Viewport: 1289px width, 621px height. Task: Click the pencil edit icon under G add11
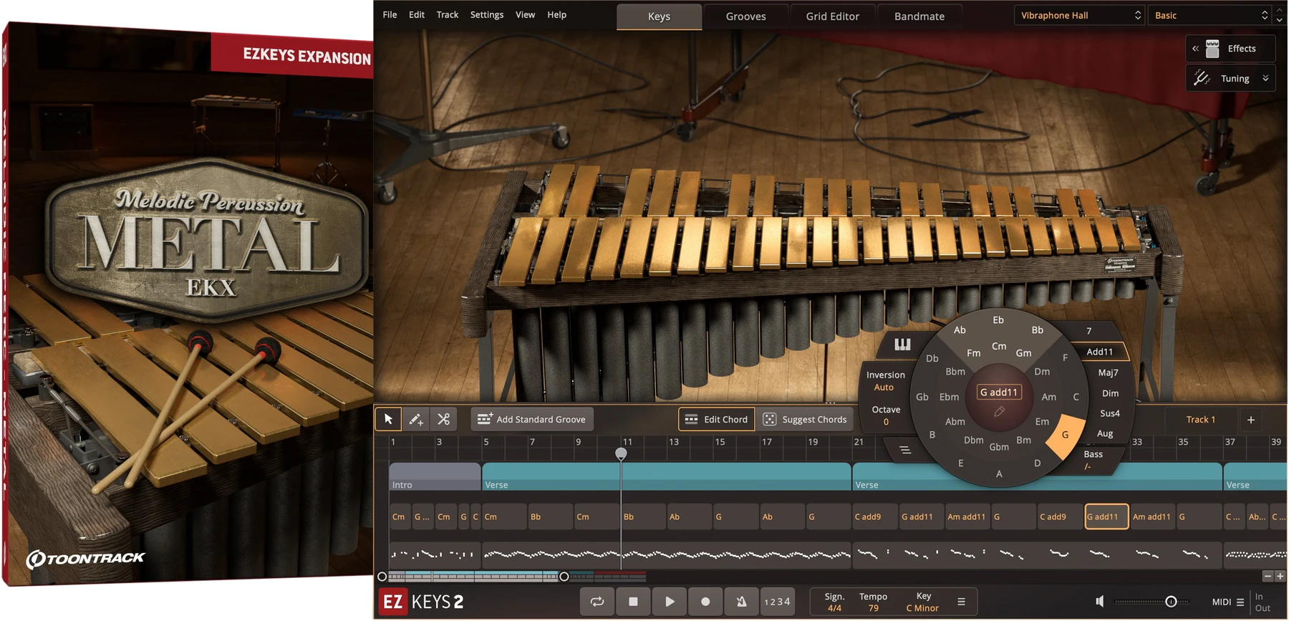tap(999, 411)
